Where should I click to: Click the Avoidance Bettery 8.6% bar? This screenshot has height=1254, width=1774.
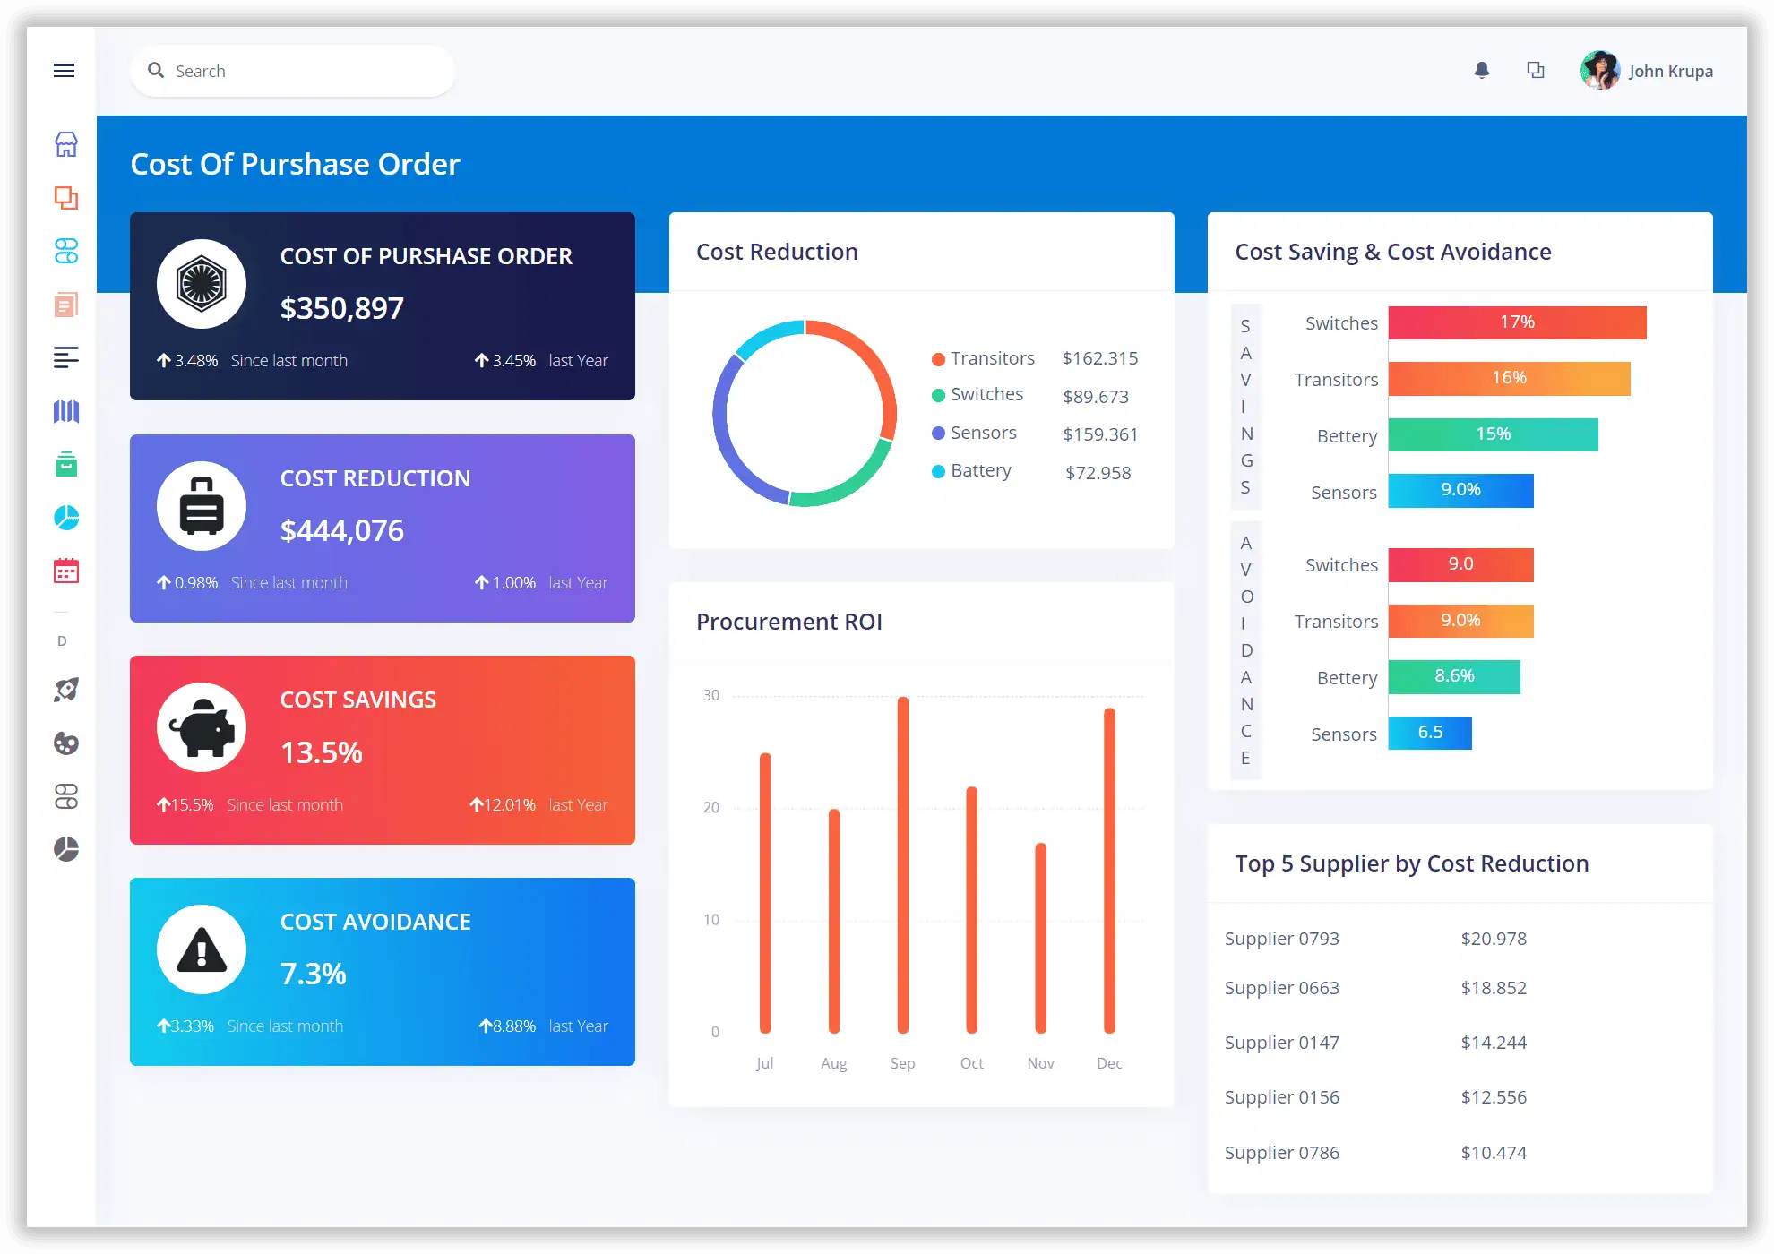click(x=1454, y=676)
